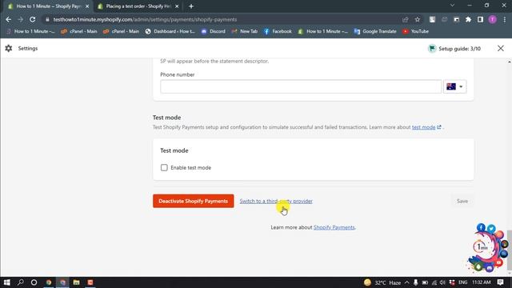This screenshot has height=288, width=512.
Task: Open taskbar clock 11:32 AM
Action: (482, 282)
